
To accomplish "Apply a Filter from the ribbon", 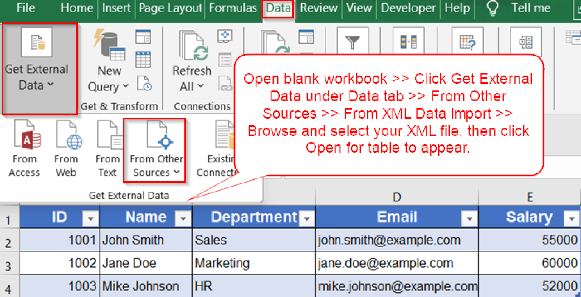I will [x=353, y=42].
